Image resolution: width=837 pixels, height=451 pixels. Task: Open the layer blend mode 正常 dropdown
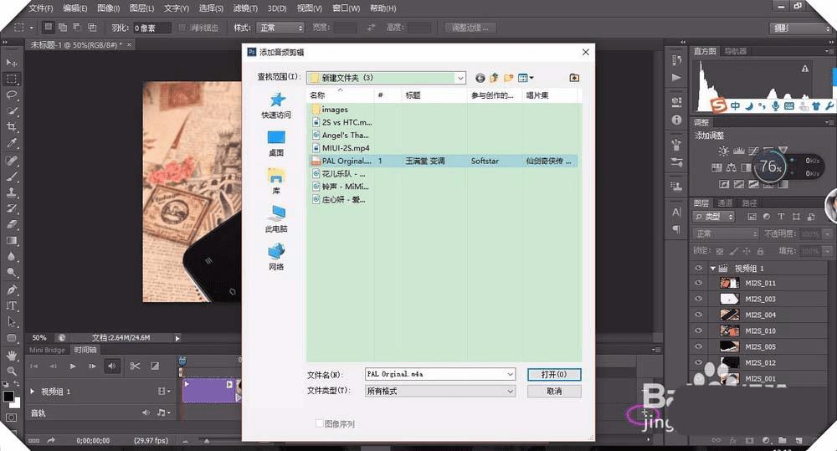726,233
